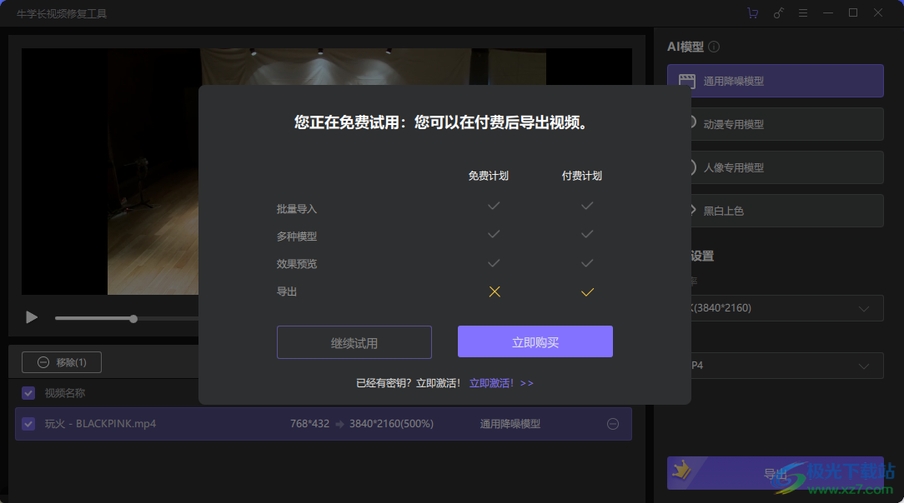Click the 移除(1) remove icon button
Screen dimensions: 904x503
42,361
